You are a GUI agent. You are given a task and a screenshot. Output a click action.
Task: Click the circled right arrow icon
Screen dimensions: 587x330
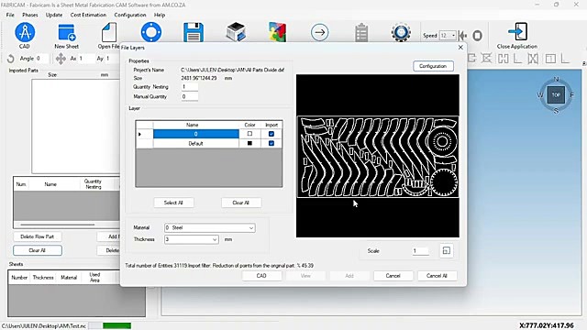point(320,33)
